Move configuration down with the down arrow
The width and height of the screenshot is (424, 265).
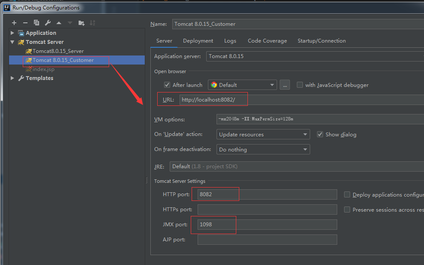coord(70,23)
